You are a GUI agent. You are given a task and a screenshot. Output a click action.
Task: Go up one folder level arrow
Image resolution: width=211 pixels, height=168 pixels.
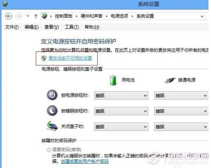click(x=36, y=16)
